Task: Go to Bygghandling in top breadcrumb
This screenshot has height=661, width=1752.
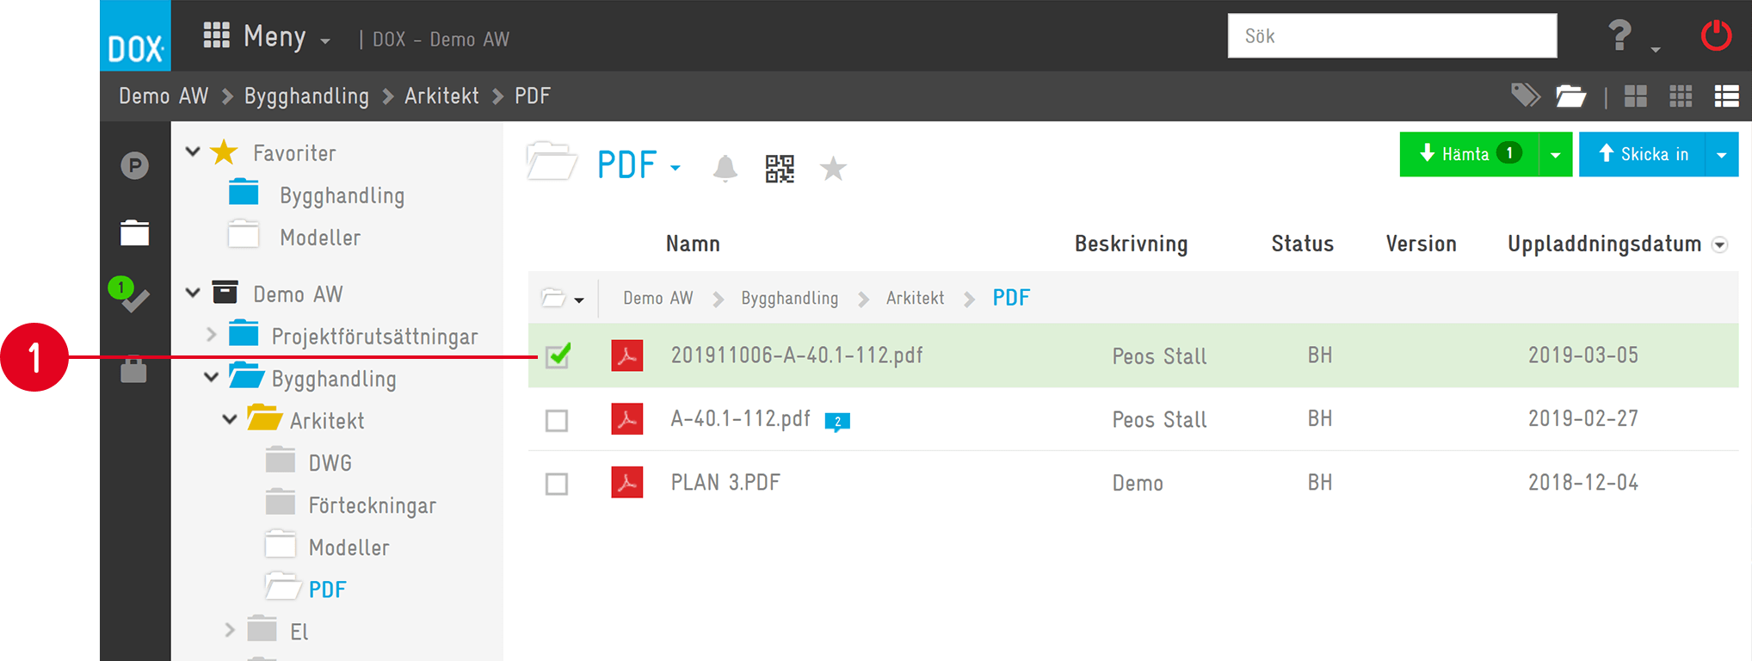Action: click(306, 96)
